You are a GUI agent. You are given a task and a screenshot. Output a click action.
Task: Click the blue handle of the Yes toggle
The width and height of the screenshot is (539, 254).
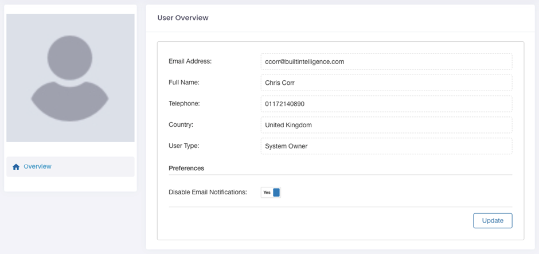[277, 193]
